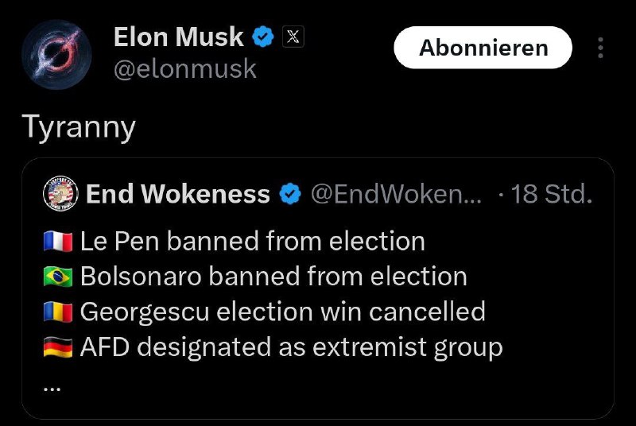Click the French flag emoji
The width and height of the screenshot is (636, 426).
click(x=58, y=242)
